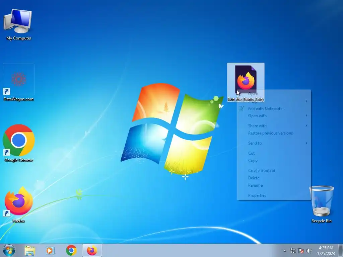The image size is (343, 257).
Task: Choose Restore previous versions
Action: pyautogui.click(x=274, y=133)
